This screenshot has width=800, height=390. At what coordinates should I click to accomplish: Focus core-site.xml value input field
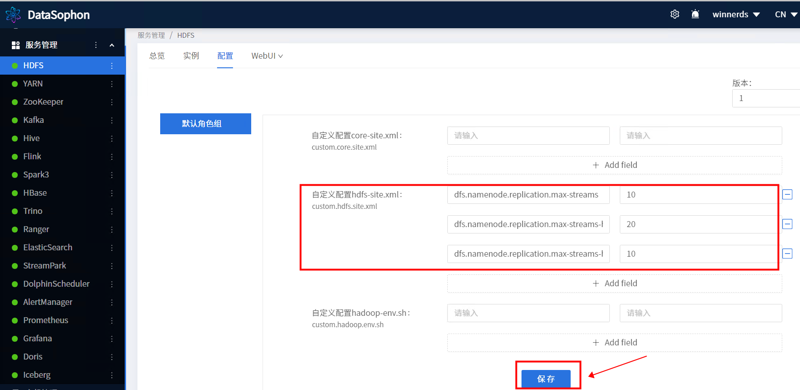[701, 136]
